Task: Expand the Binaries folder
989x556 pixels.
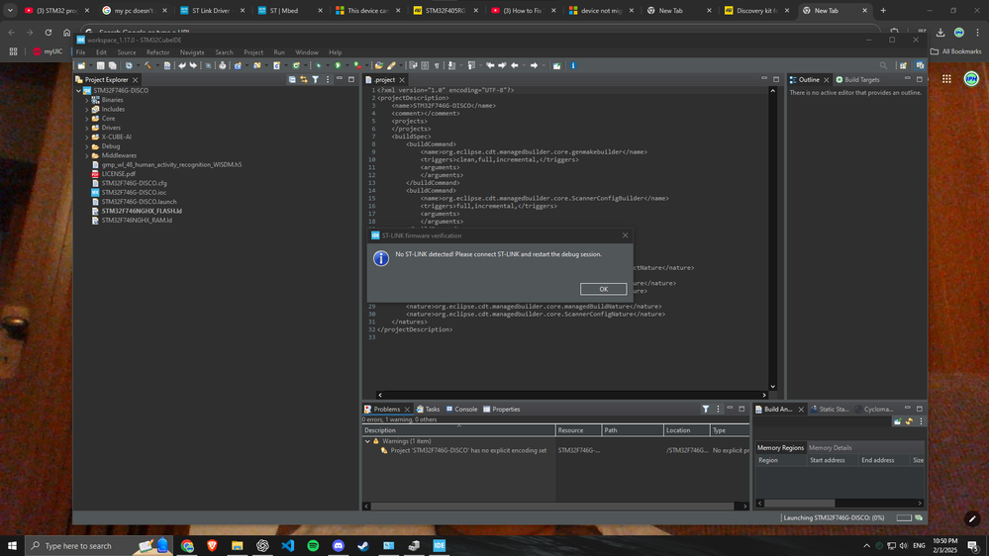Action: (87, 100)
